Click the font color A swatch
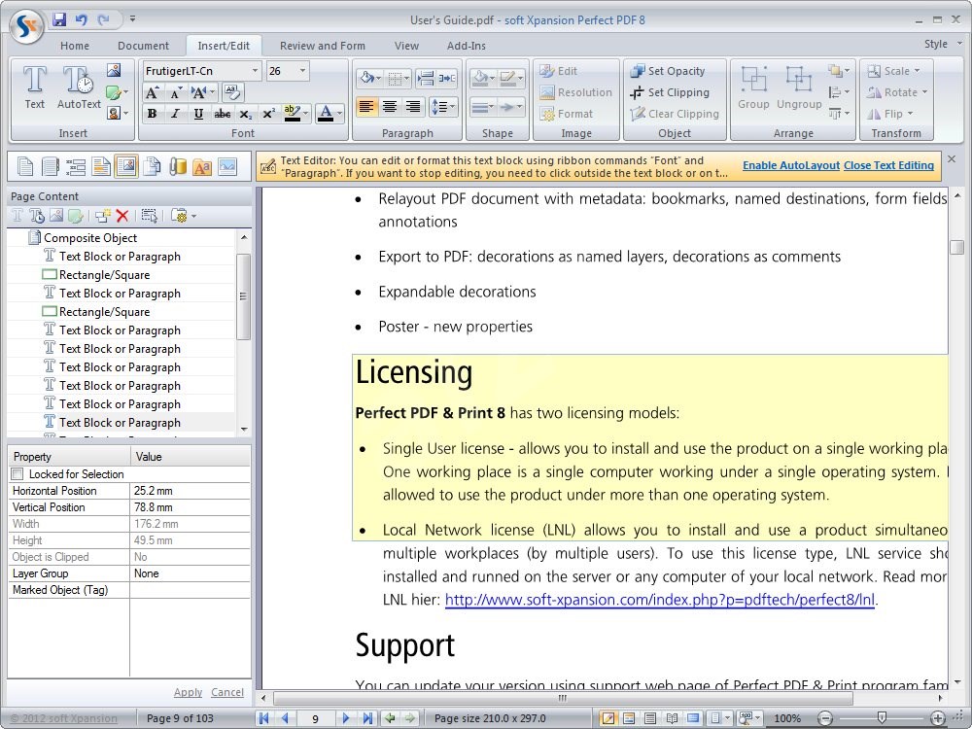The image size is (972, 729). pos(326,114)
